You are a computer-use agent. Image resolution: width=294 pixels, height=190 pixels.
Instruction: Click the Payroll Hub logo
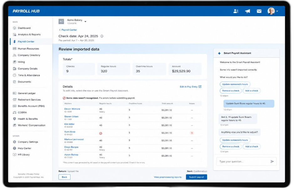point(26,11)
